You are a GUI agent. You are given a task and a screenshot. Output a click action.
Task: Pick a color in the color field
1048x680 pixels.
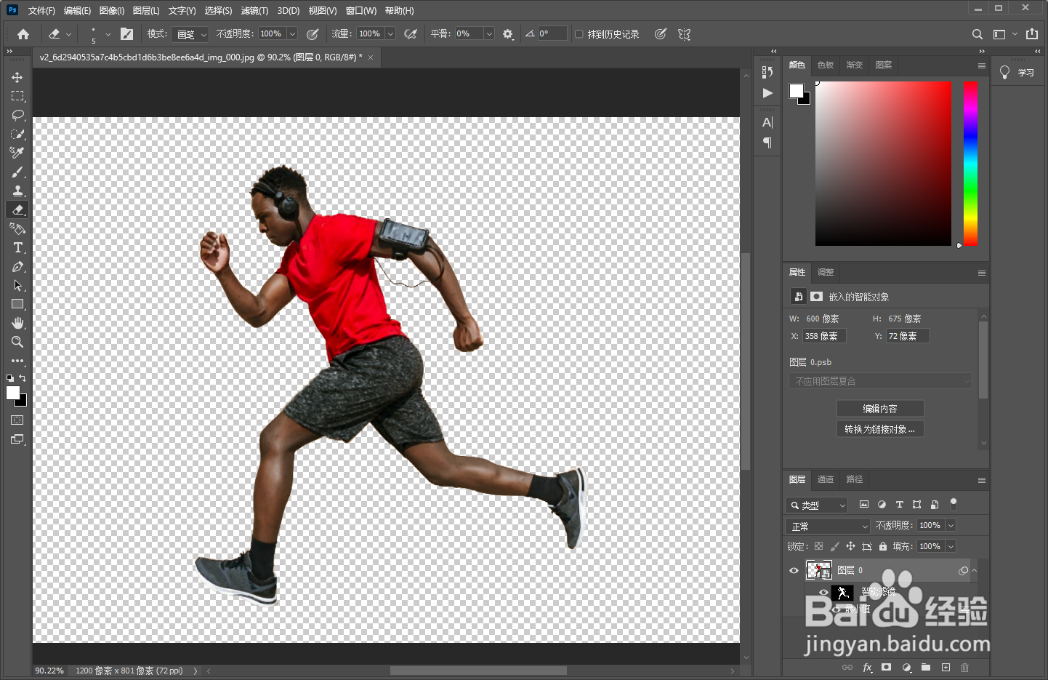tap(883, 164)
